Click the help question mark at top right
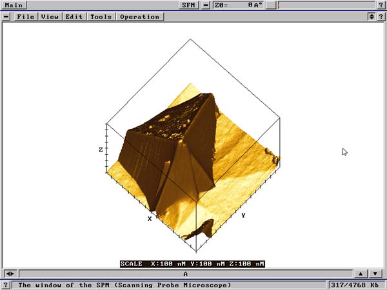Viewport: 387px width, 290px height. [381, 5]
